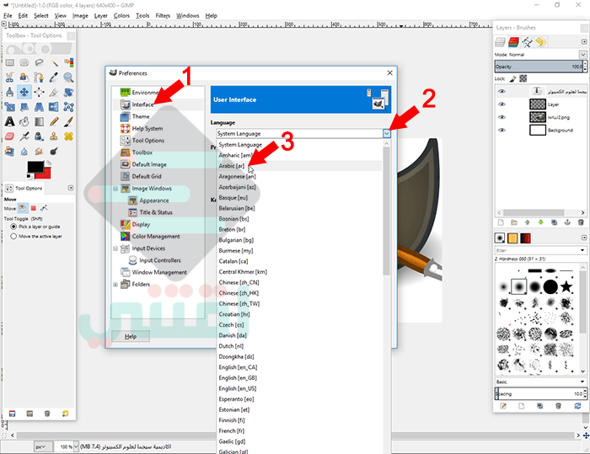
Task: Select the Scissors Select tool
Action: click(10, 77)
